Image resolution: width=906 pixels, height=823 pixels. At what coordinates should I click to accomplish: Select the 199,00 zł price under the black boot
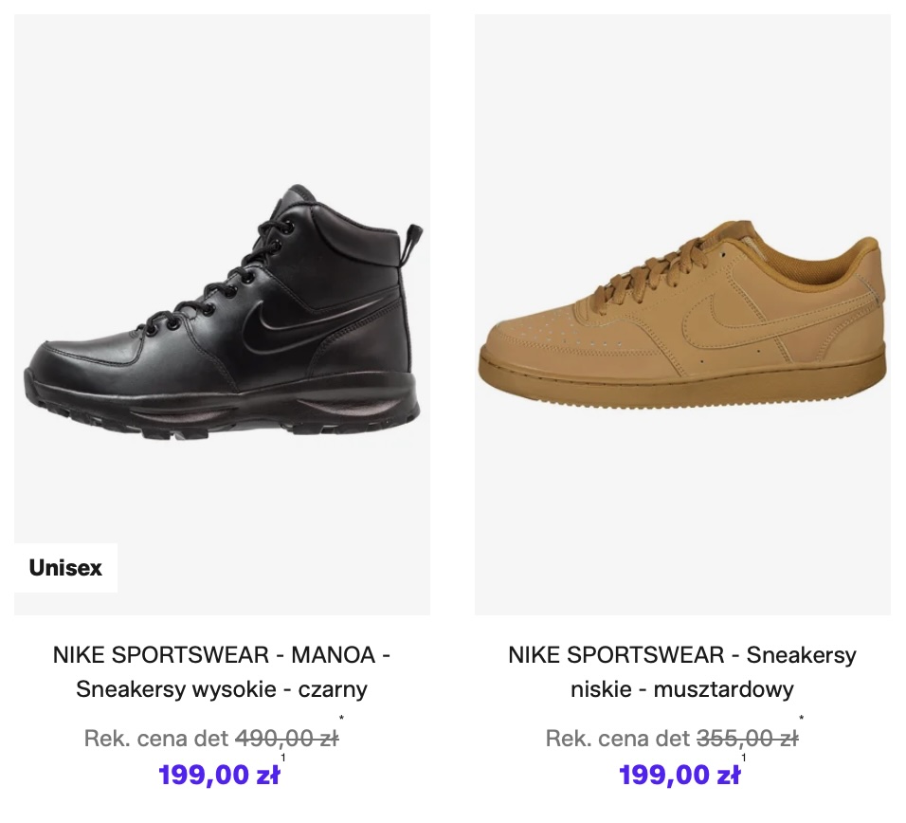click(219, 776)
